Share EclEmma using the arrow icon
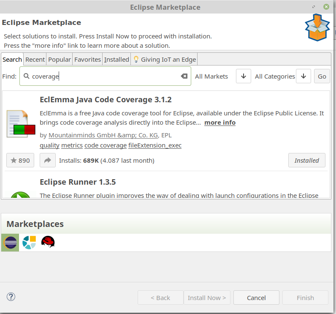This screenshot has height=314, width=336. click(x=48, y=160)
